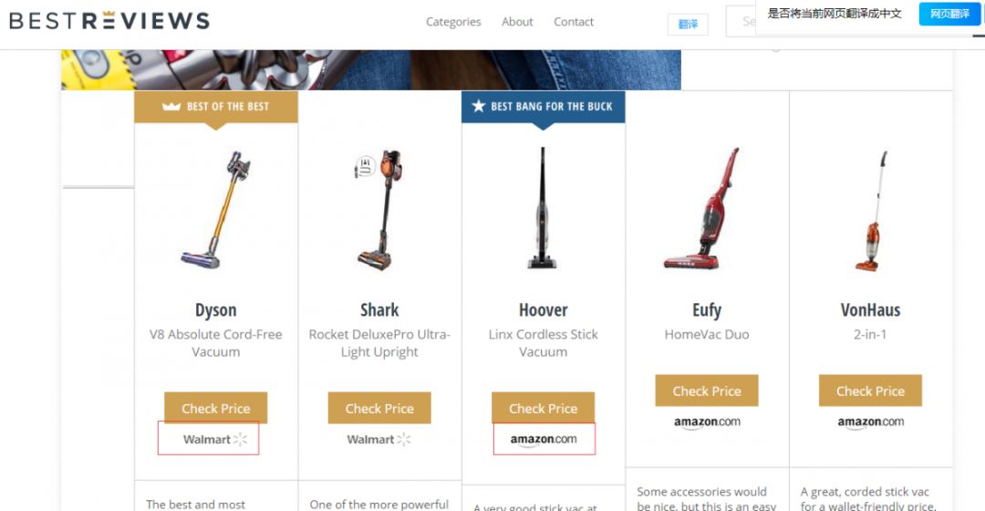985x511 pixels.
Task: Check Price for the VonHaus 2-in-1
Action: [x=871, y=391]
